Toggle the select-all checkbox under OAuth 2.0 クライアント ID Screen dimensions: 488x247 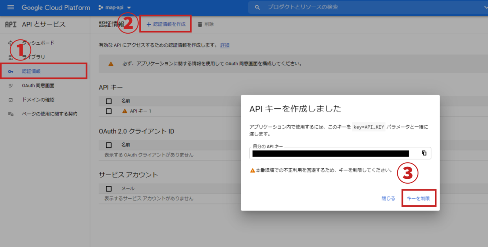[109, 145]
